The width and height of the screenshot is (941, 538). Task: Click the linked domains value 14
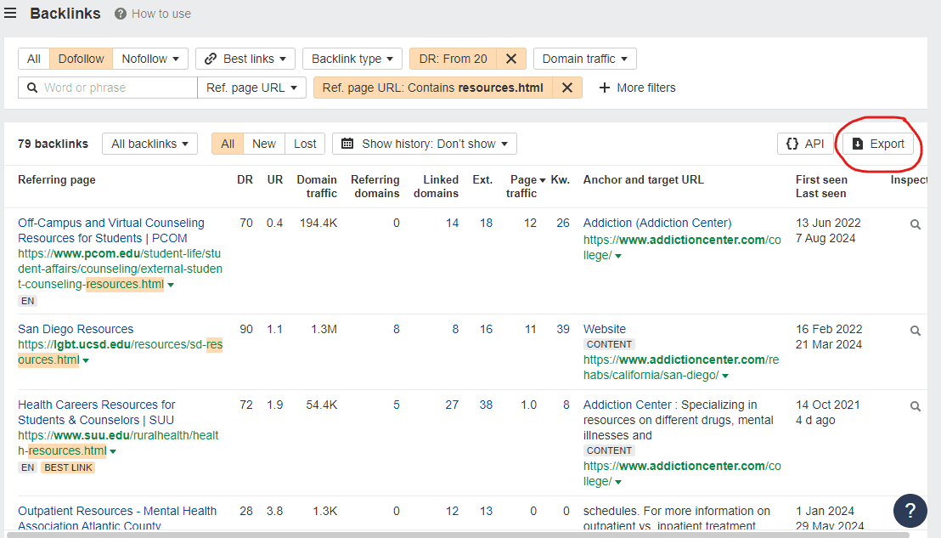pos(452,223)
